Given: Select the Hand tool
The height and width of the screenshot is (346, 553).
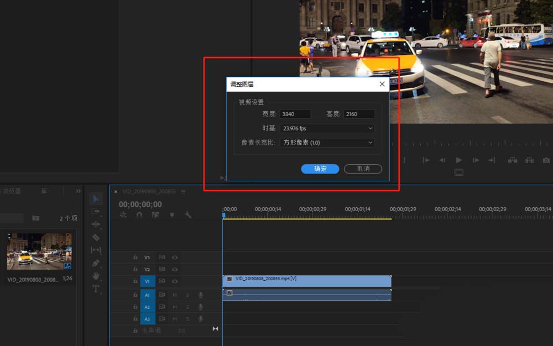Looking at the screenshot, I should coord(95,275).
